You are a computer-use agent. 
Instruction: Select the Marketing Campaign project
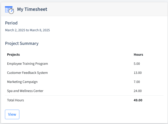point(22,82)
